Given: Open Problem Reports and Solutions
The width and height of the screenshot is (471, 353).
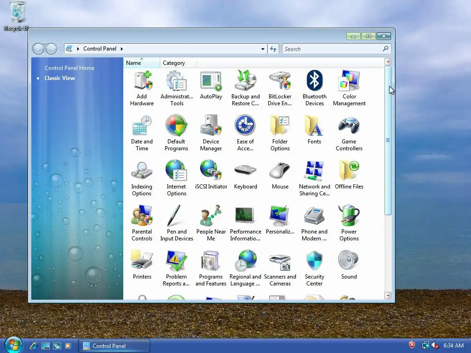Looking at the screenshot, I should pos(176,268).
